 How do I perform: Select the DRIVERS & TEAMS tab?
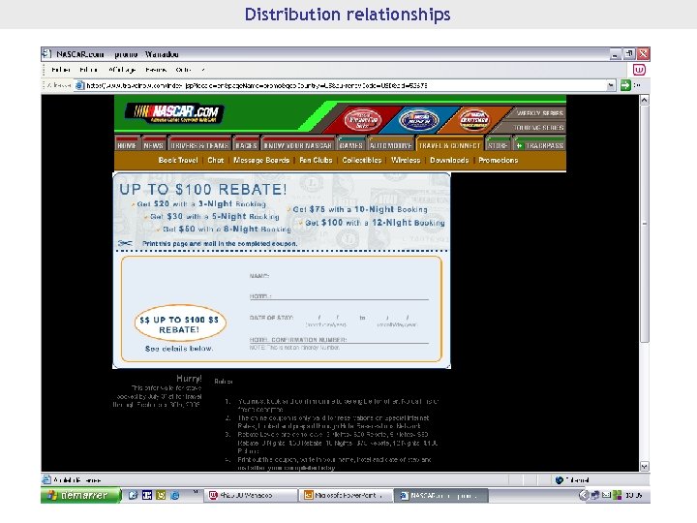coord(199,145)
